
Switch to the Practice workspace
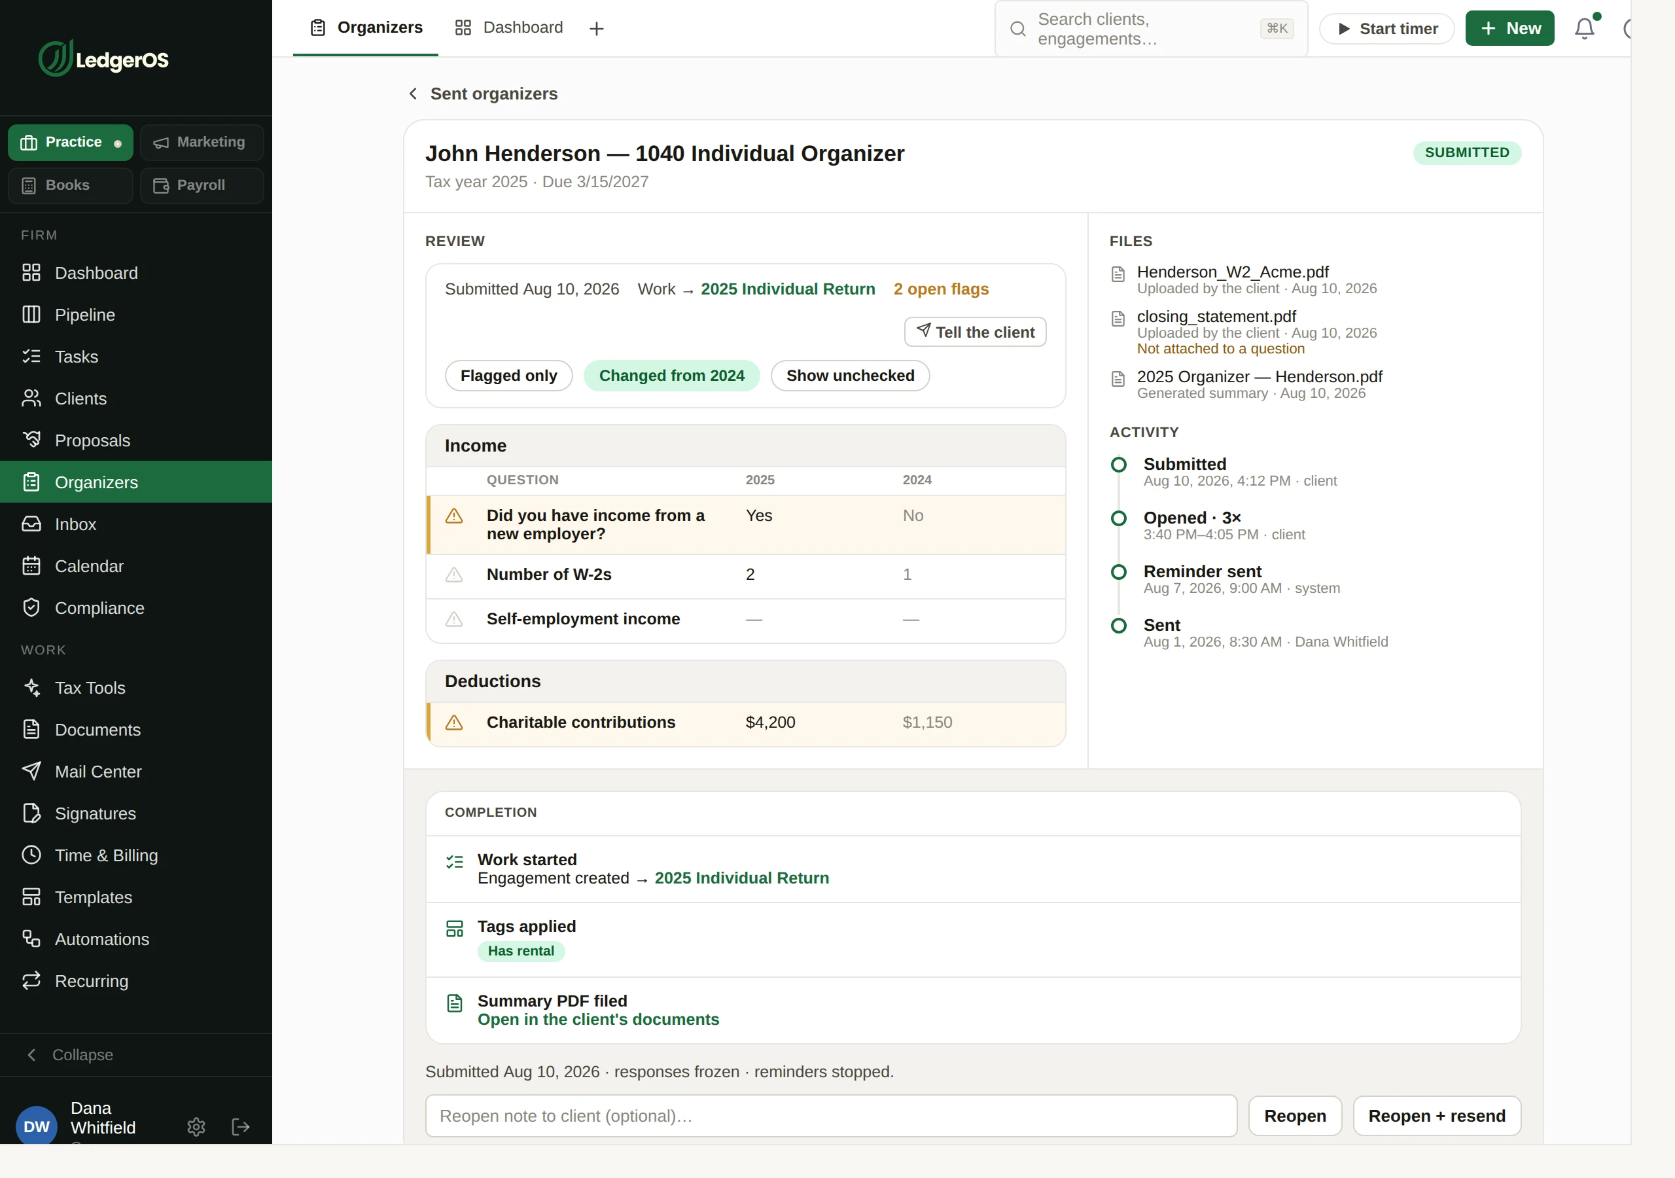[x=70, y=142]
